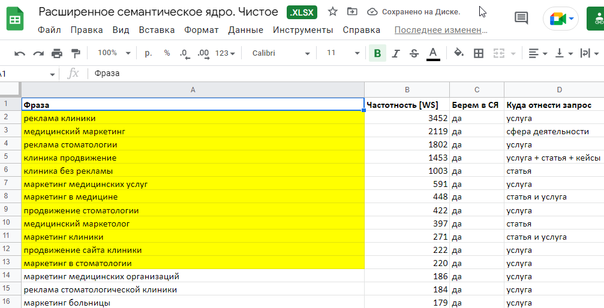This screenshot has width=604, height=308.
Task: Open text color picker
Action: (x=433, y=53)
